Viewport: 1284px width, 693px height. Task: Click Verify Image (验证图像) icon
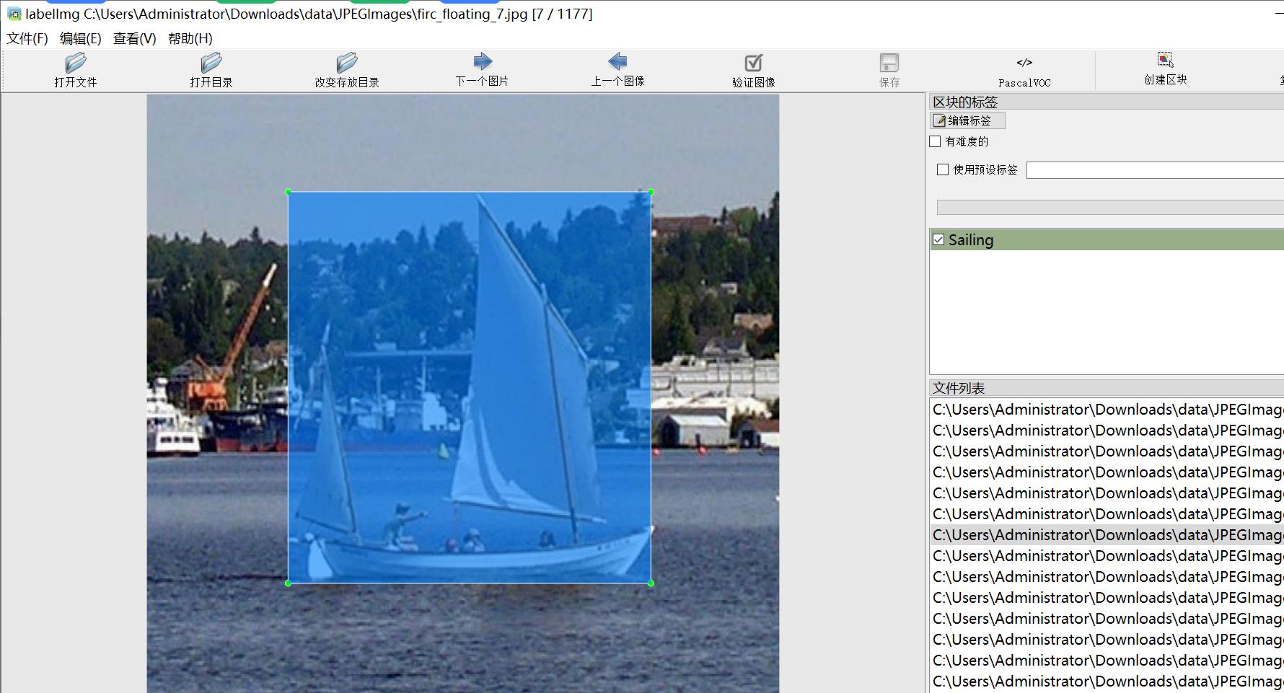[753, 63]
